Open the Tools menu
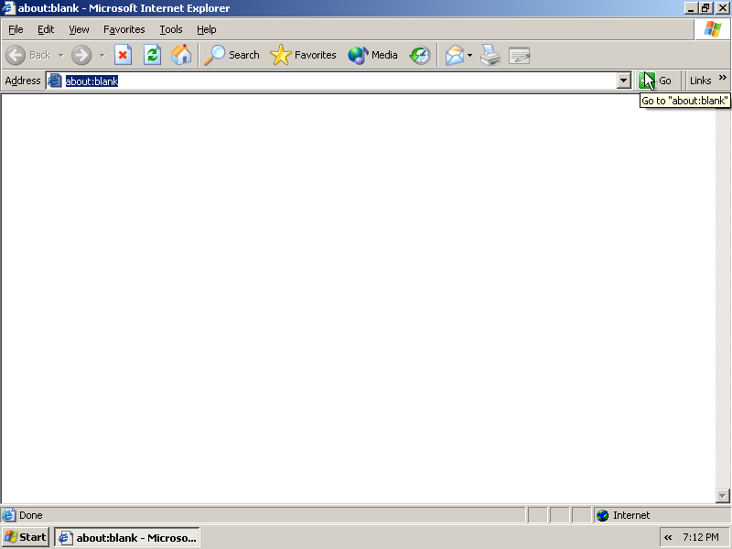The width and height of the screenshot is (732, 549). [x=171, y=29]
